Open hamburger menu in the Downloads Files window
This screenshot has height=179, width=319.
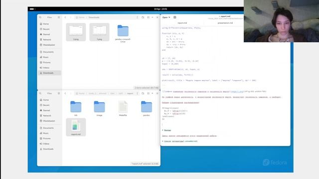pyautogui.click(x=59, y=17)
